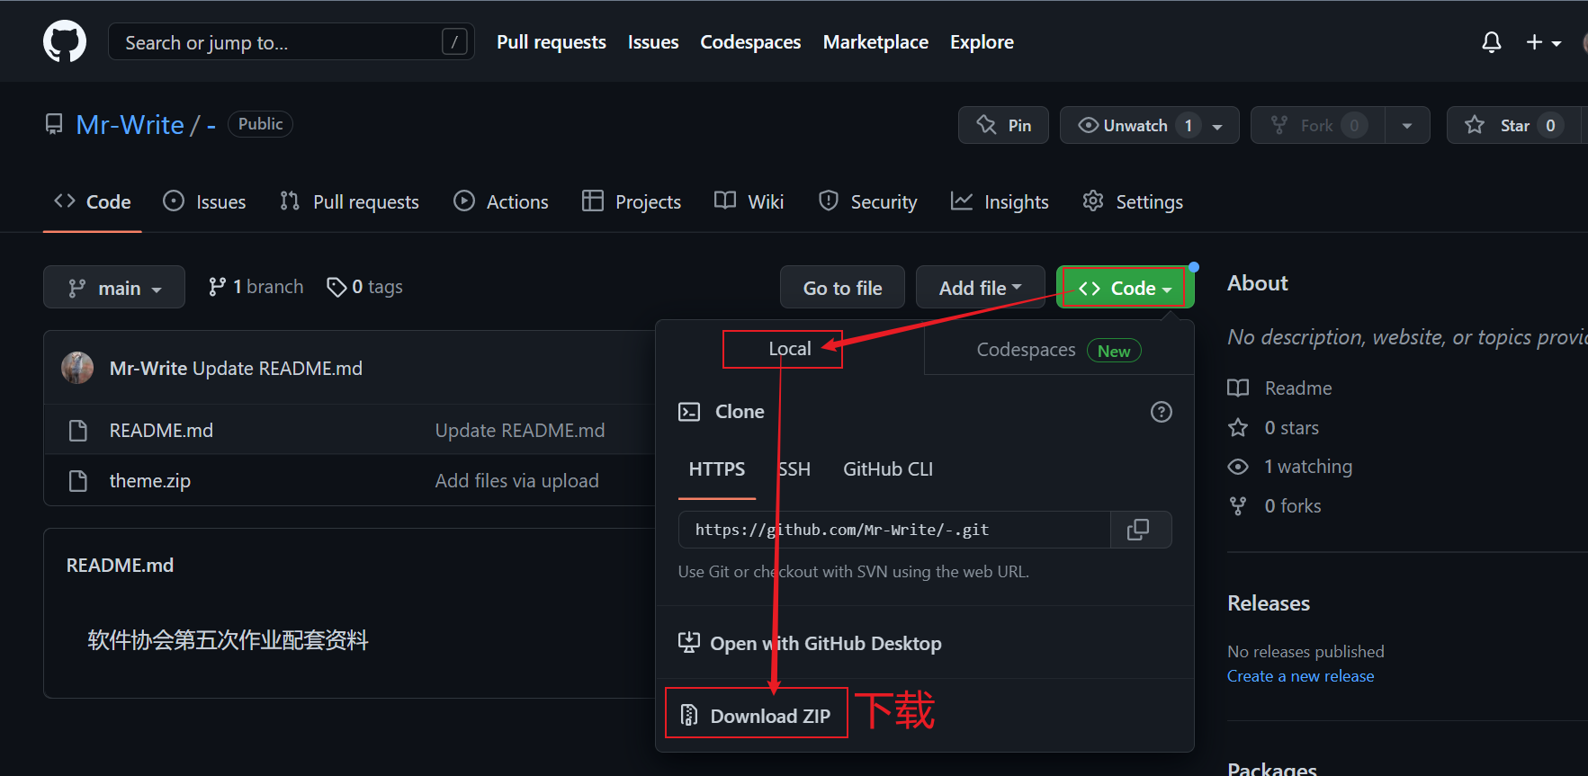Image resolution: width=1588 pixels, height=776 pixels.
Task: Click the slash shortcut icon in search
Action: click(x=454, y=41)
